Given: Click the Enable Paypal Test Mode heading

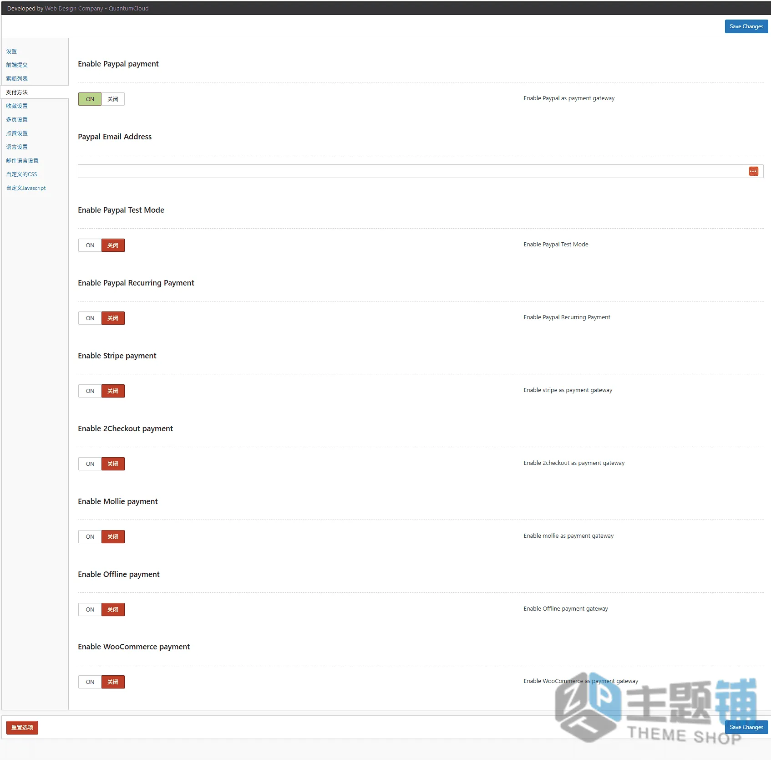Looking at the screenshot, I should 121,210.
